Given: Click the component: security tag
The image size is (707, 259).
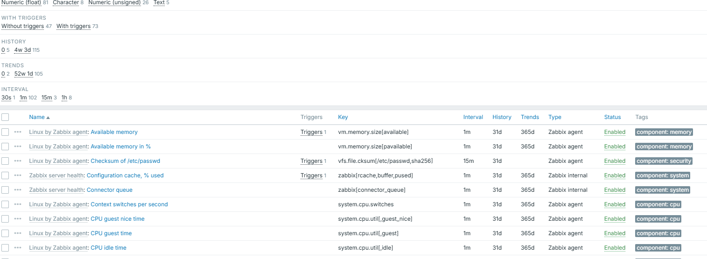Looking at the screenshot, I should coord(664,161).
